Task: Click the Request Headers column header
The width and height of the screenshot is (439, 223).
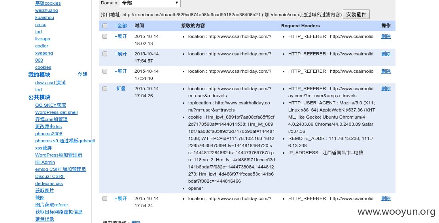Action: (x=301, y=26)
